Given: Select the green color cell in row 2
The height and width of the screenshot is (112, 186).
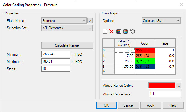Looking at the screenshot, I should [x=145, y=61].
